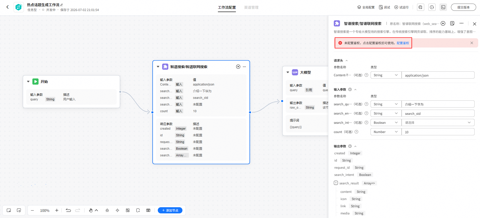Screen dimensions: 480x218
Task: Switch to the 工作流配置 tab
Action: [227, 7]
